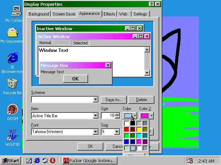221x165 pixels.
Task: Expand the Font dropdown showing Tahoma (Western)
Action: coord(96,132)
